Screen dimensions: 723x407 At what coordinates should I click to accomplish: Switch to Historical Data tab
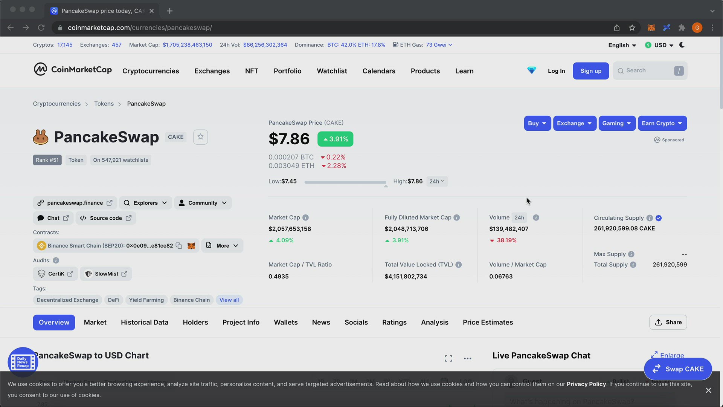tap(145, 323)
